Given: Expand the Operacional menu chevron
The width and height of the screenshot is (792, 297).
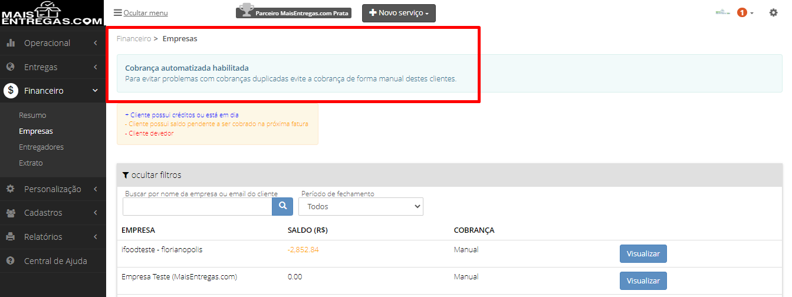Looking at the screenshot, I should coord(96,43).
